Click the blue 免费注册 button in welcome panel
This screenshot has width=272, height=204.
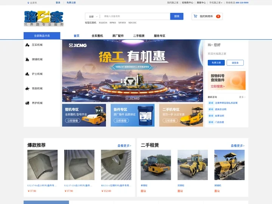coord(216,63)
